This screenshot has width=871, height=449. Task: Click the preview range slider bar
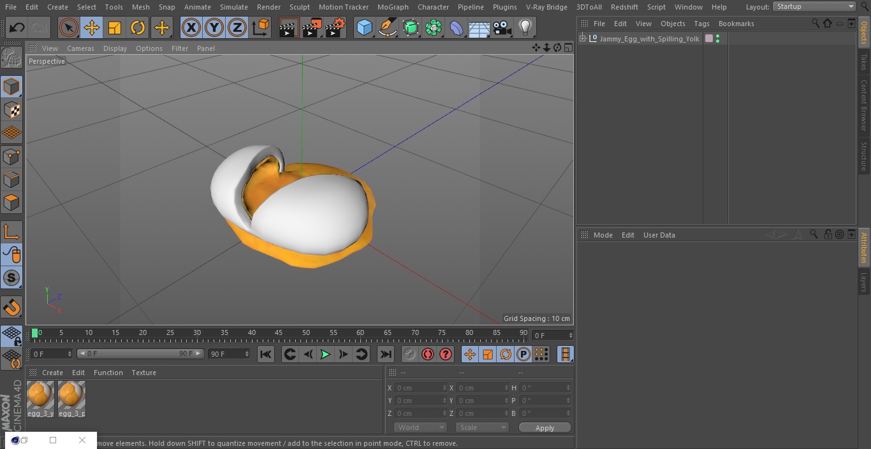coord(140,353)
